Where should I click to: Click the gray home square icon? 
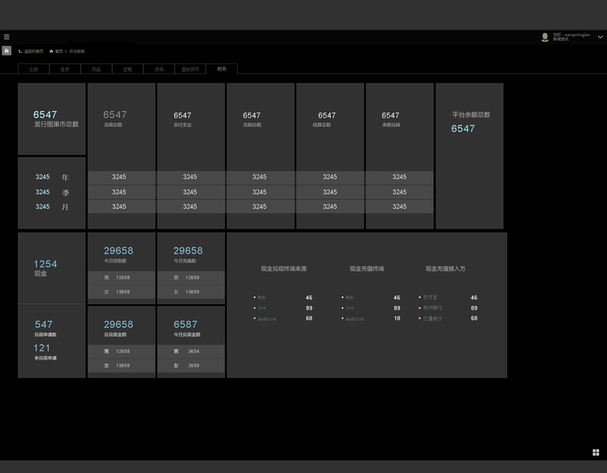(6, 50)
